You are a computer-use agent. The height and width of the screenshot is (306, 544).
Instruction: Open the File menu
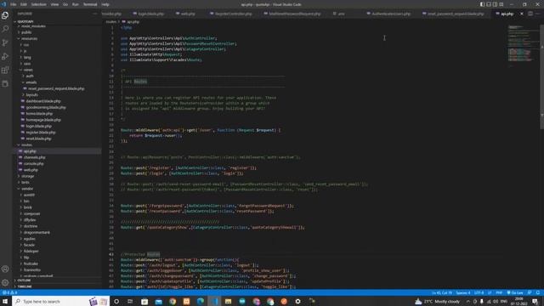point(14,4)
